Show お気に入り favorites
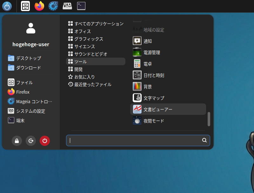 pyautogui.click(x=96, y=77)
